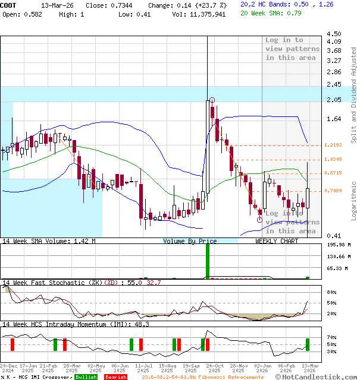Select the Volume By Price label
The width and height of the screenshot is (357, 380).
coord(190,241)
